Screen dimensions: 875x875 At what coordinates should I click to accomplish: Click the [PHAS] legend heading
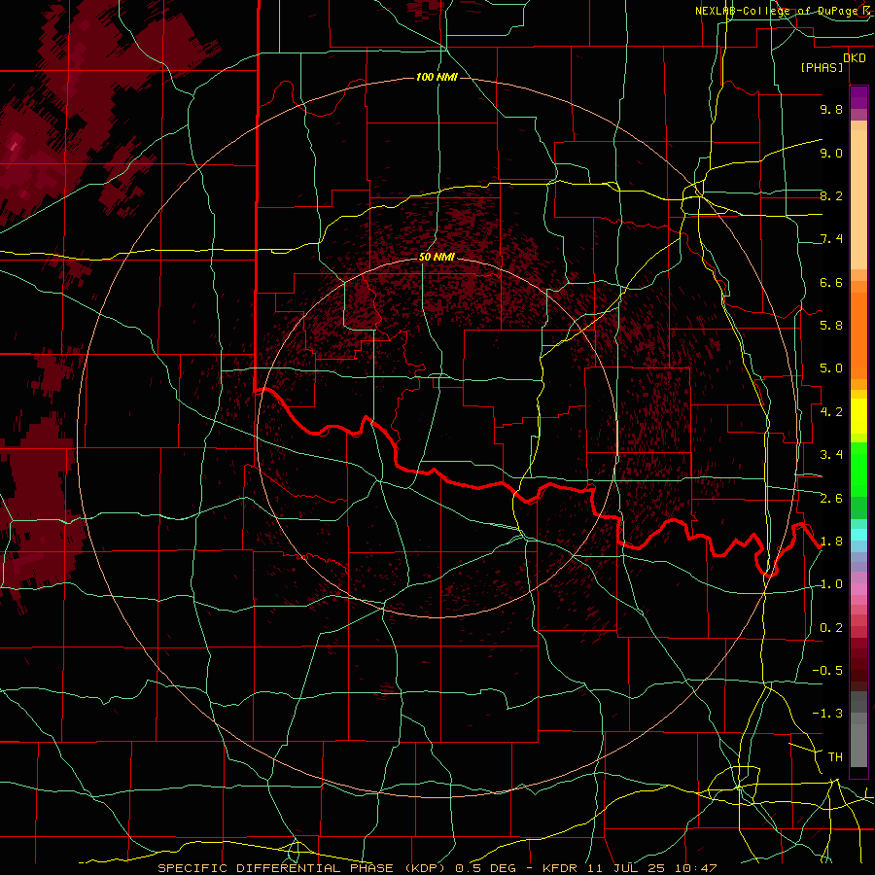822,68
